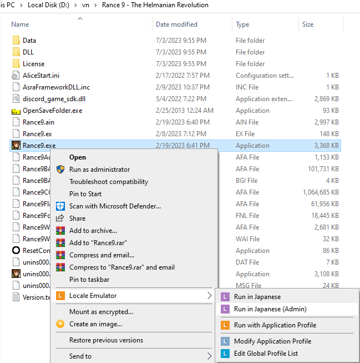Click the Version.txt document icon
Viewport: 360px width, 363px height.
(16, 297)
